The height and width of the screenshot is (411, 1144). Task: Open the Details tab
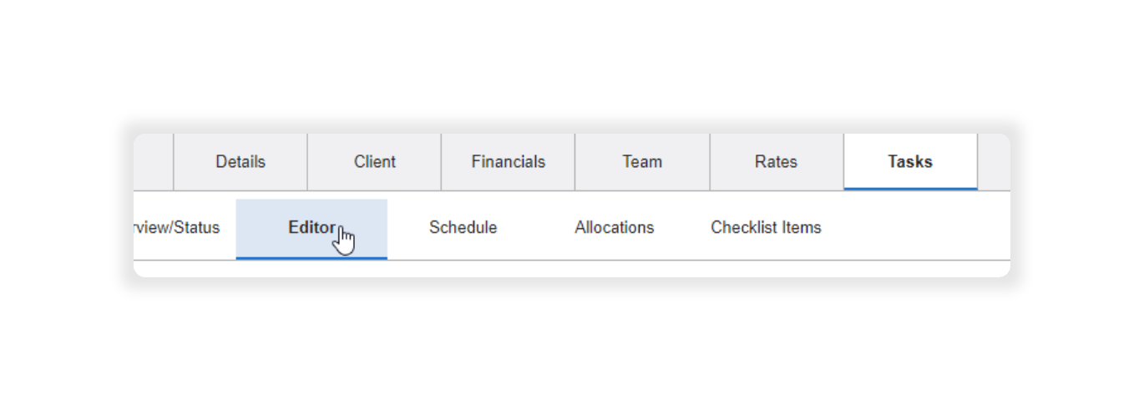pos(240,162)
